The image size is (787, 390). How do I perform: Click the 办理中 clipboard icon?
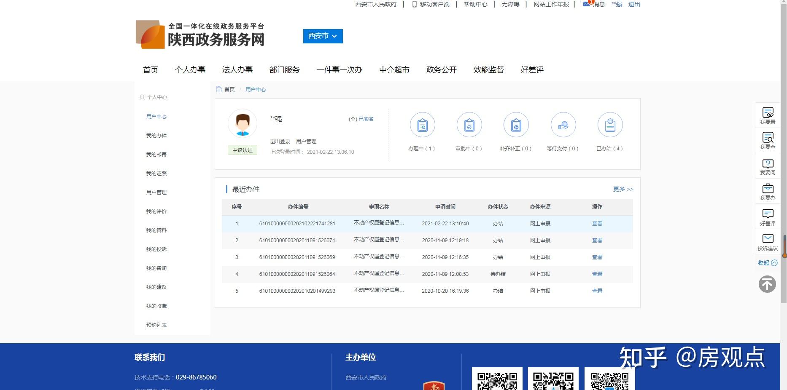pyautogui.click(x=422, y=125)
